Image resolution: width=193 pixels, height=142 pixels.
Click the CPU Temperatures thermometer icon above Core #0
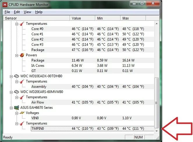(22, 24)
